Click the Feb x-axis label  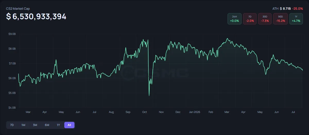pyautogui.click(x=211, y=112)
